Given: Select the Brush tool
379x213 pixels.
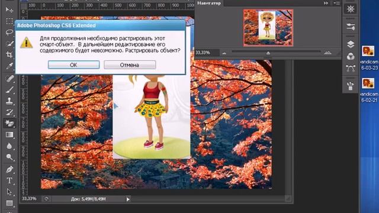Looking at the screenshot, I should [9, 90].
